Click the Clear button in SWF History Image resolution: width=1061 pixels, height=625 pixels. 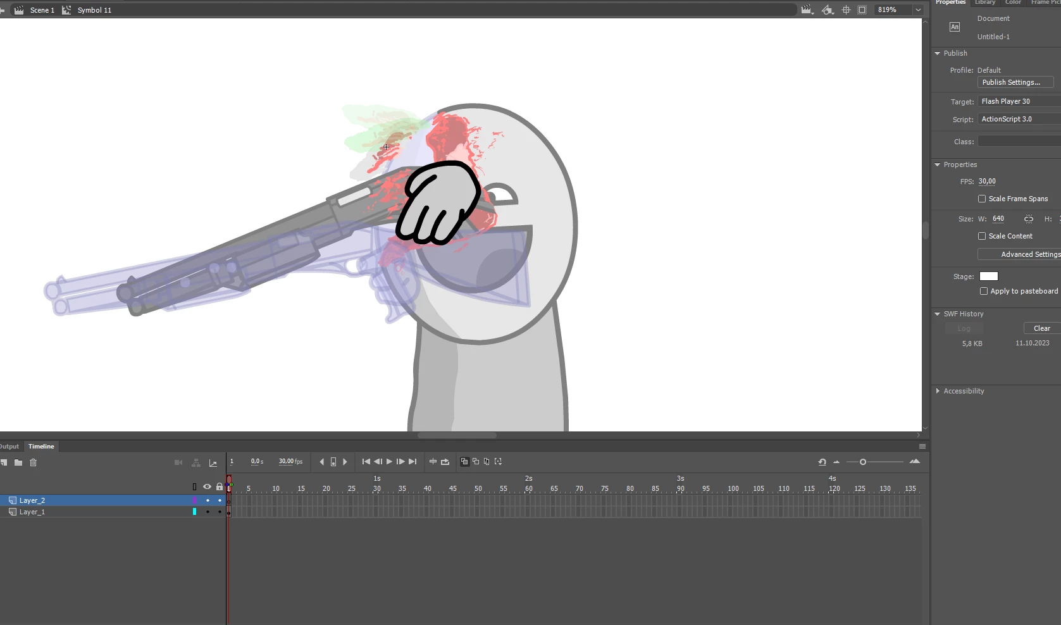pyautogui.click(x=1041, y=328)
